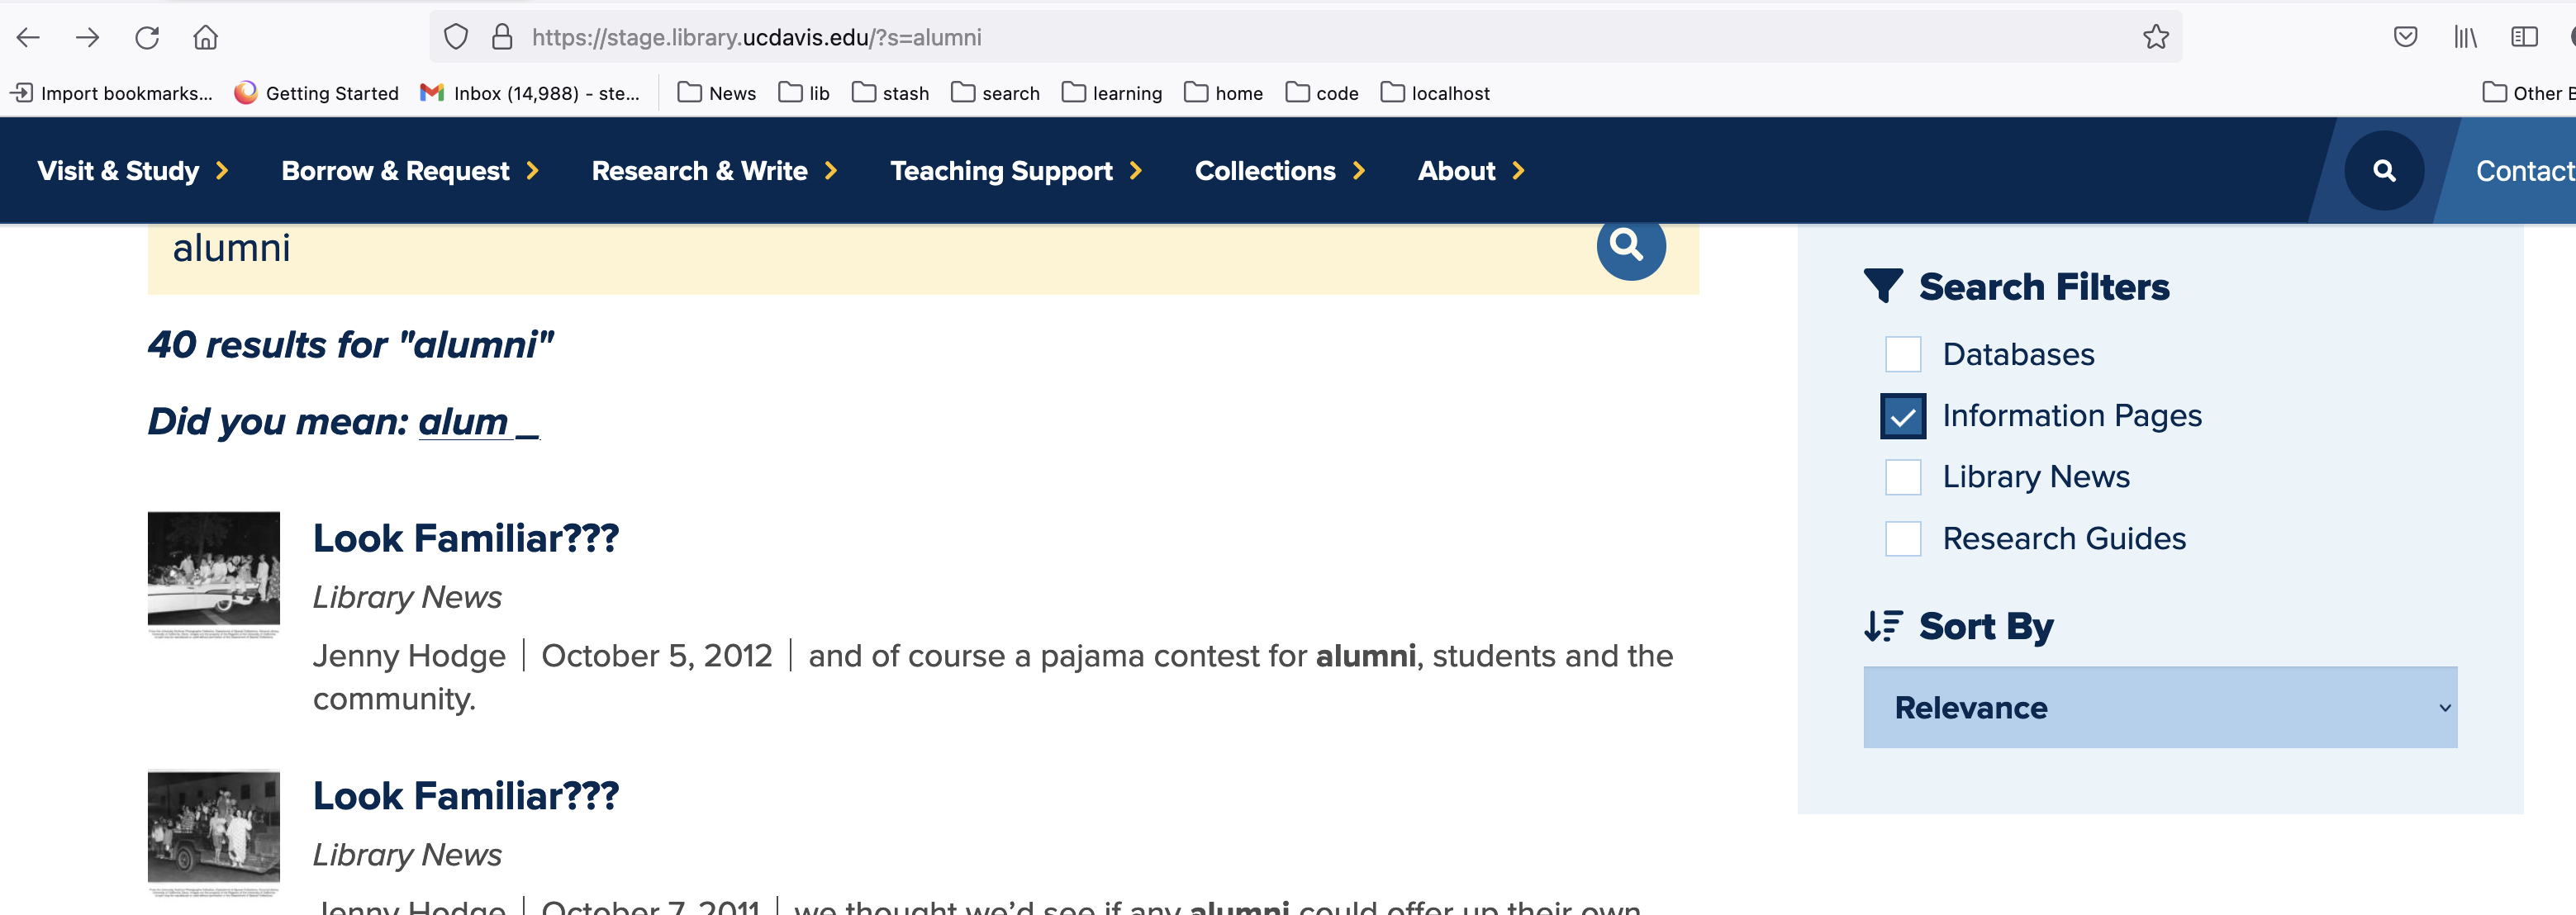
Task: Click the browser reload page icon
Action: (147, 38)
